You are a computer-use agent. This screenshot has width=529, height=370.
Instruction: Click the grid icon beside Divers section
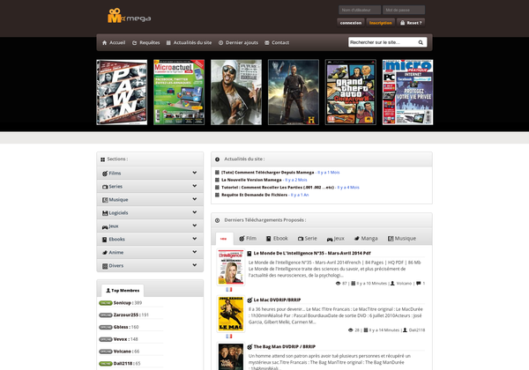[105, 266]
